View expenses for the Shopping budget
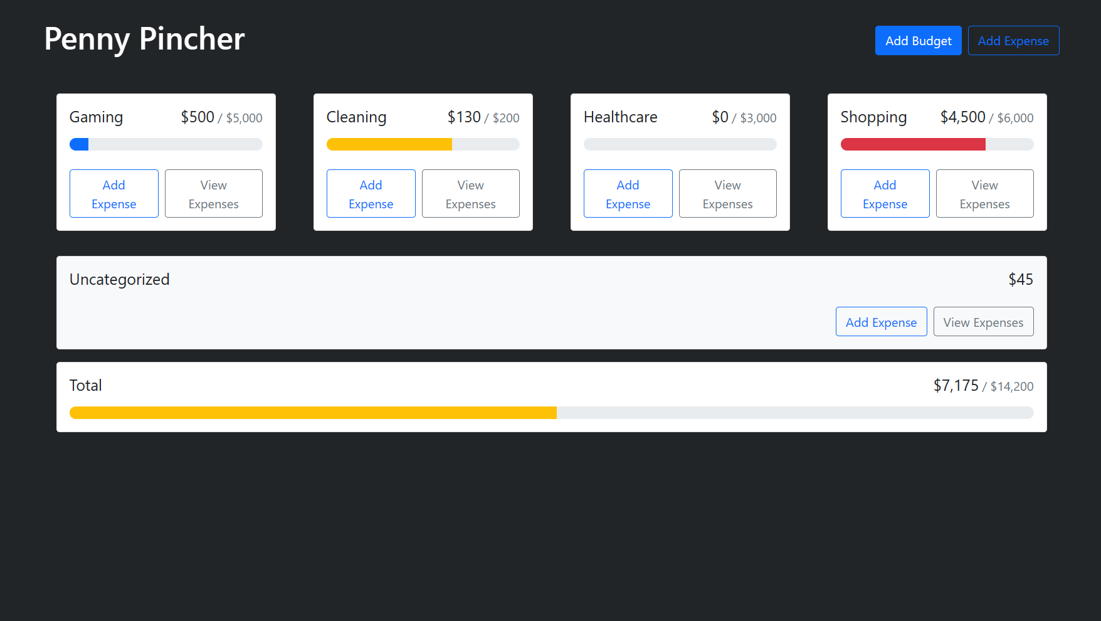Screen dimensions: 1101x621 pyautogui.click(x=984, y=193)
